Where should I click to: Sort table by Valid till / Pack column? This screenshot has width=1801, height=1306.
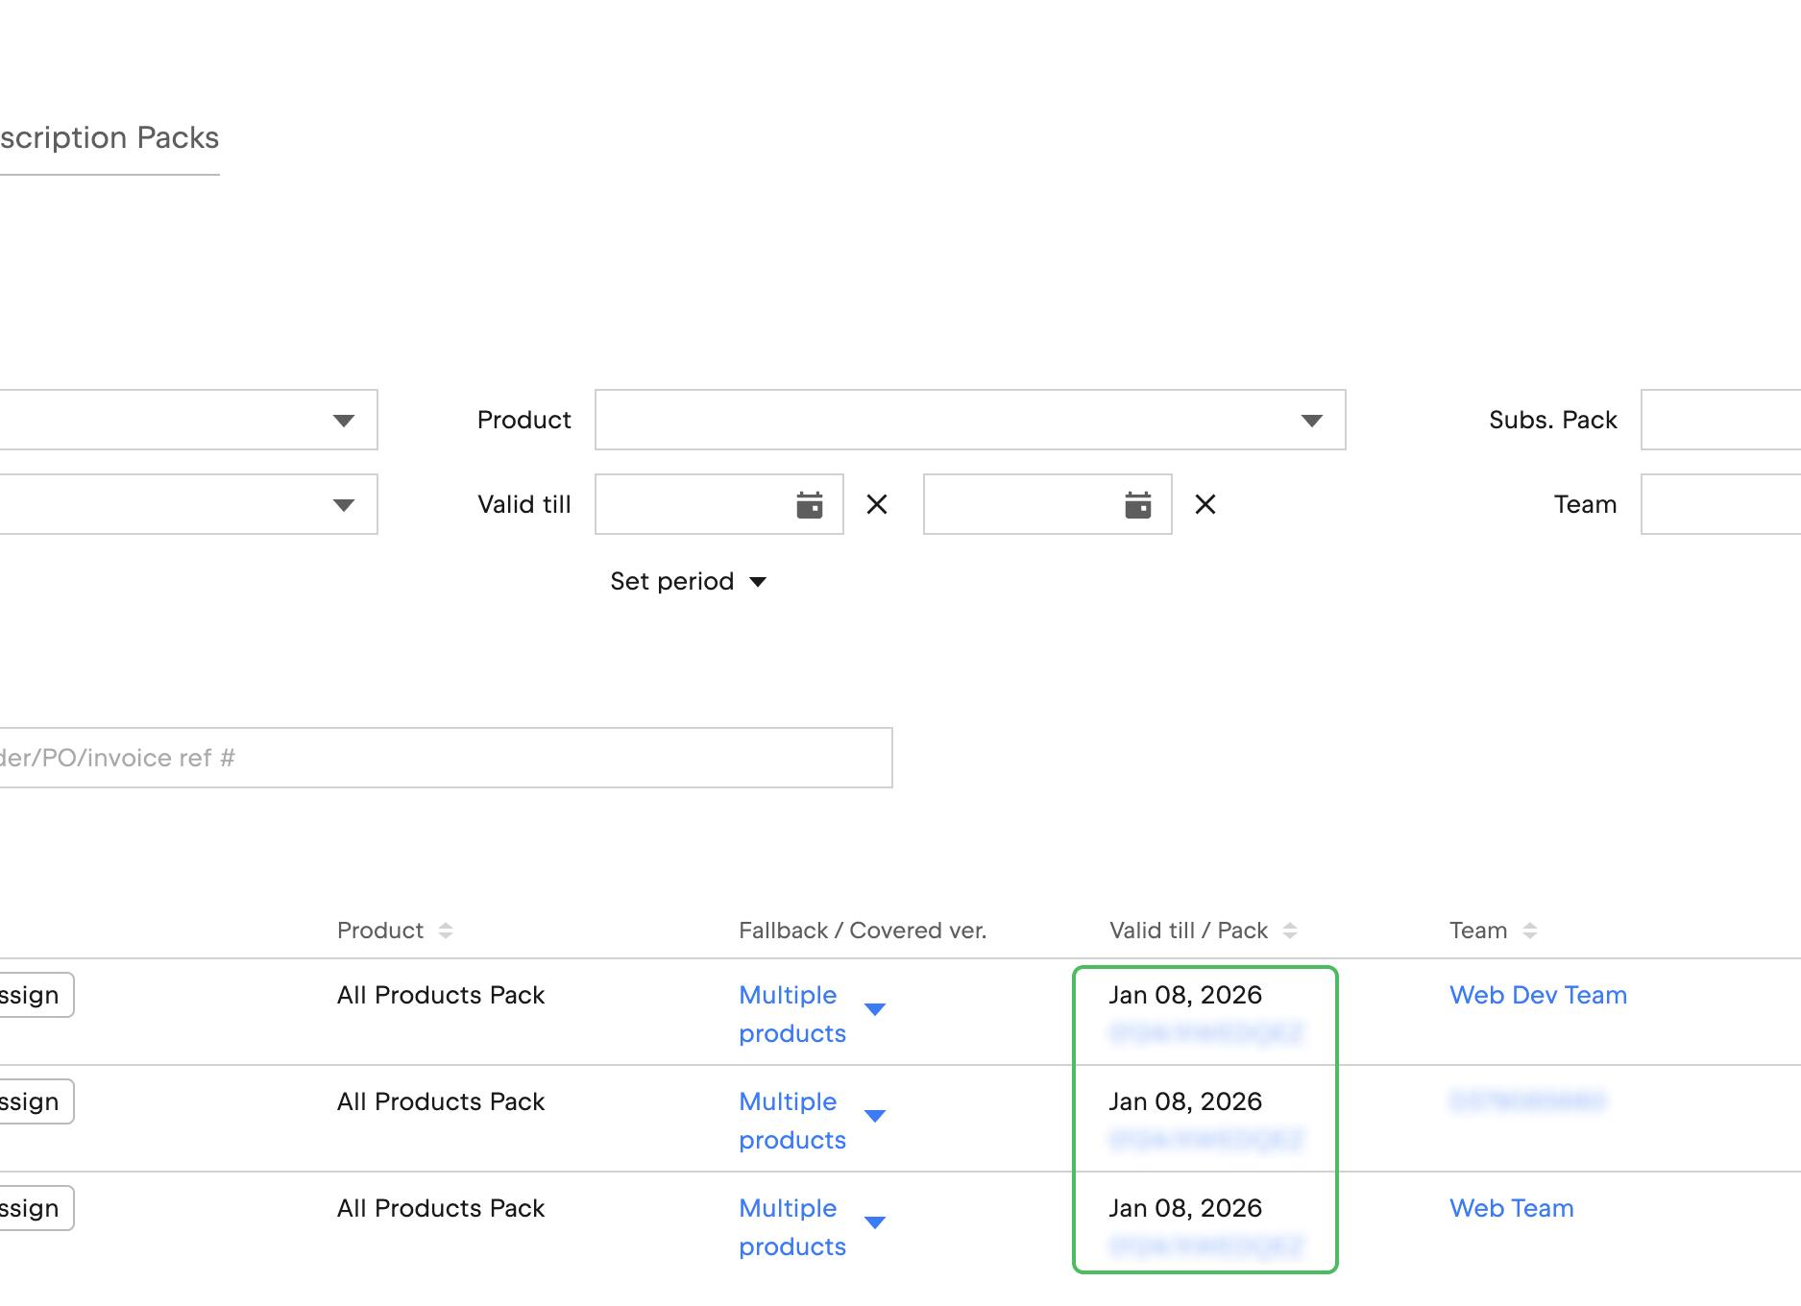tap(1289, 931)
